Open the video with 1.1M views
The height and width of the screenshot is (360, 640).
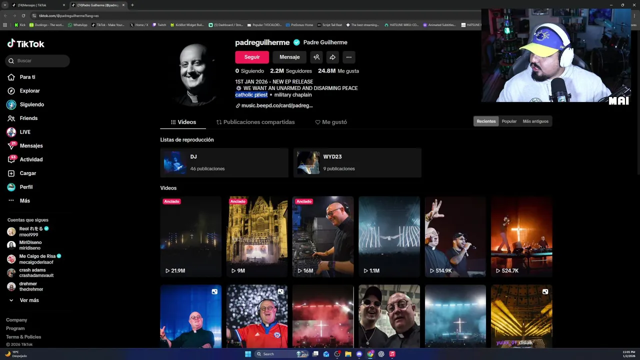pyautogui.click(x=389, y=236)
